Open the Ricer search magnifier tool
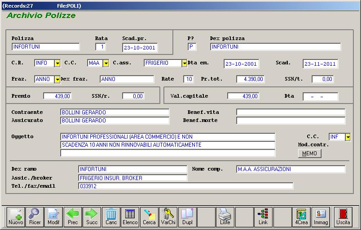 point(35,217)
